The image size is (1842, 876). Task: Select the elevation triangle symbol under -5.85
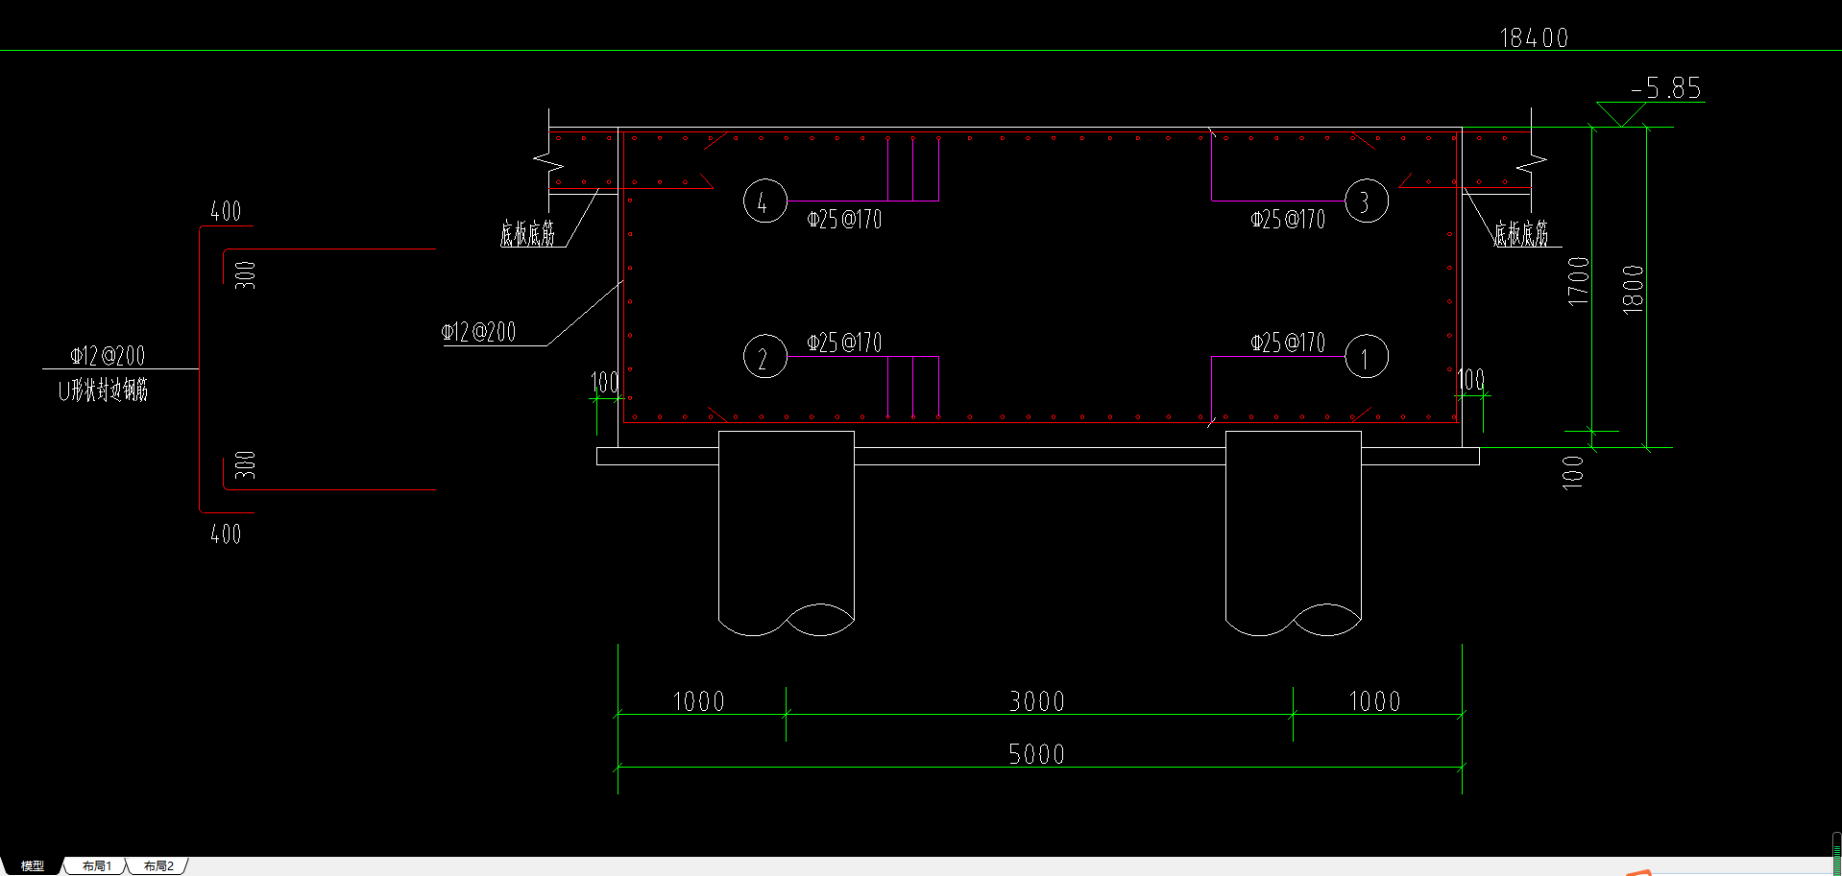(x=1621, y=113)
